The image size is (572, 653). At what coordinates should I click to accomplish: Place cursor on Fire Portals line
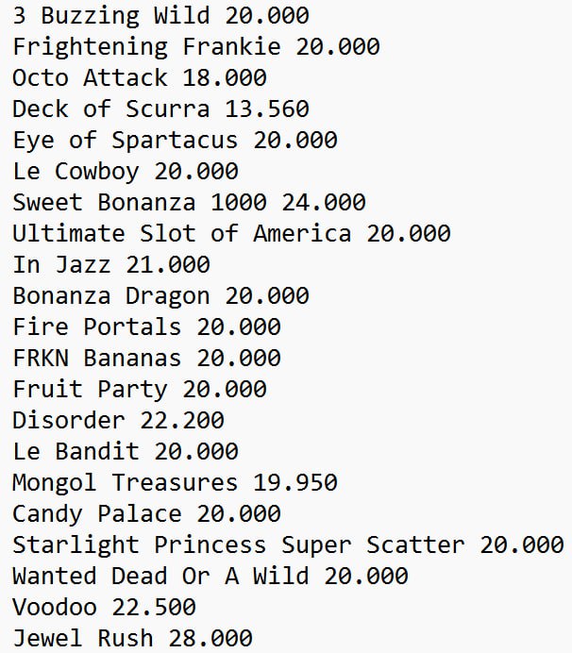pyautogui.click(x=146, y=327)
